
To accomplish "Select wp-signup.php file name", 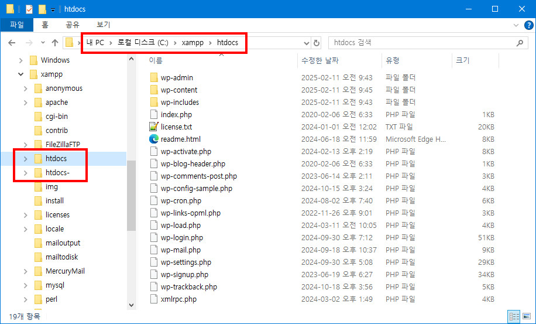I will (184, 275).
